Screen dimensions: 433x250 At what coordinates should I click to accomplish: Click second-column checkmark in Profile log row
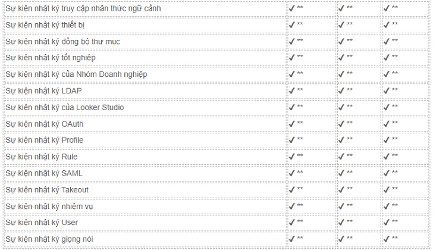(341, 140)
